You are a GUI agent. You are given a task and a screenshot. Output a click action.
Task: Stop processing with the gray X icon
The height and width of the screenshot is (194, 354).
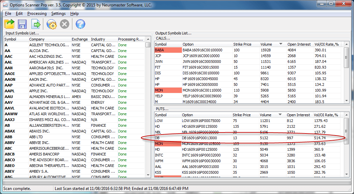click(65, 24)
